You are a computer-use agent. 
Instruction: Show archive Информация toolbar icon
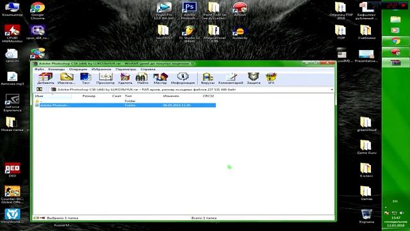183,78
